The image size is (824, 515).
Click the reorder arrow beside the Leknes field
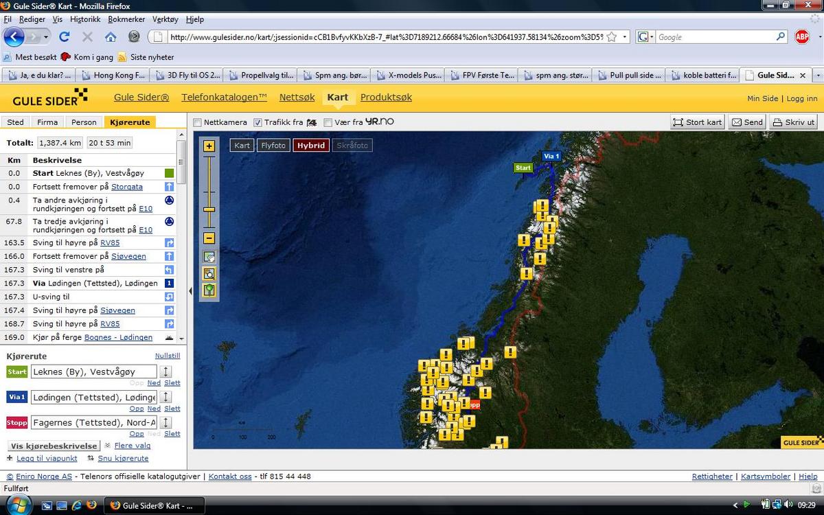(x=166, y=371)
